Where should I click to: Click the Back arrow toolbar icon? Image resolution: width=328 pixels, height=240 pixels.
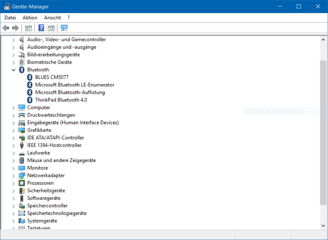tap(6, 28)
